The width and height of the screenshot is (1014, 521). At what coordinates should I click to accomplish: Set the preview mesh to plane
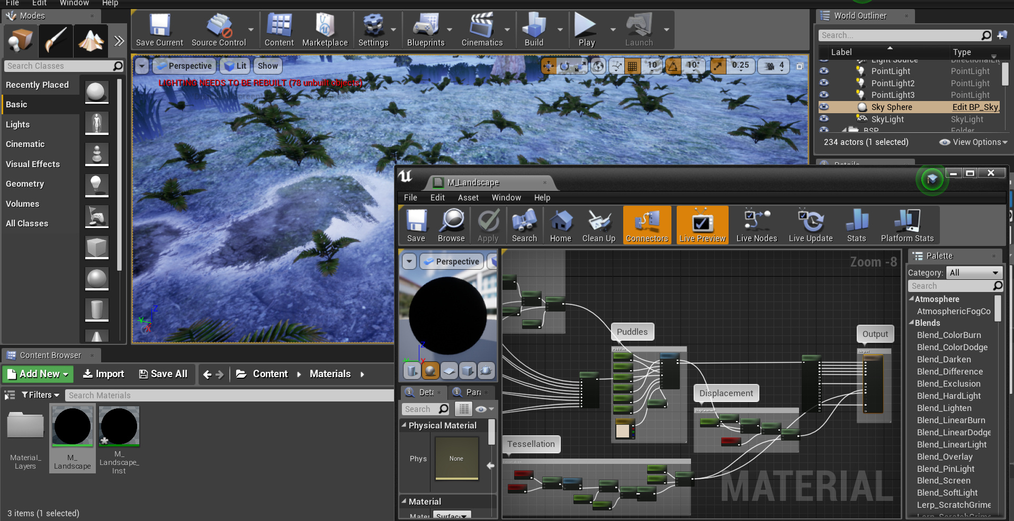449,371
